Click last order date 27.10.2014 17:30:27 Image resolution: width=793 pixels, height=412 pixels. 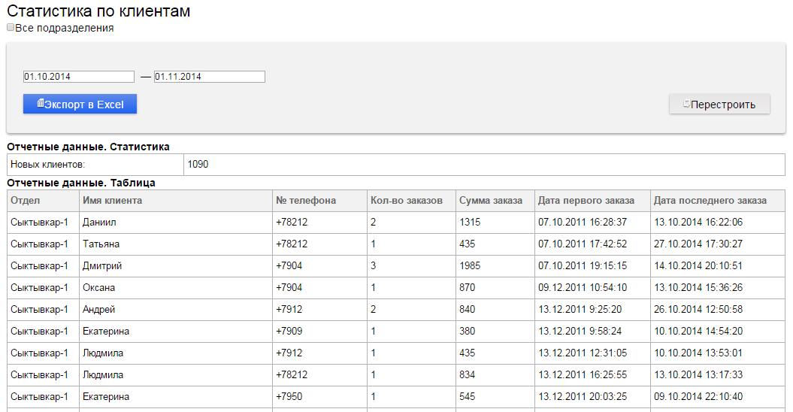coord(698,244)
